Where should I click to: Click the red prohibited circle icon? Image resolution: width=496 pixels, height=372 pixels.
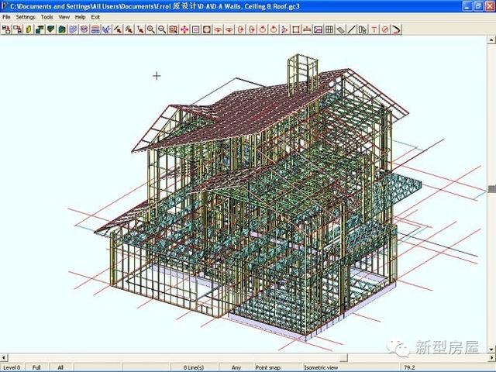coord(385,29)
